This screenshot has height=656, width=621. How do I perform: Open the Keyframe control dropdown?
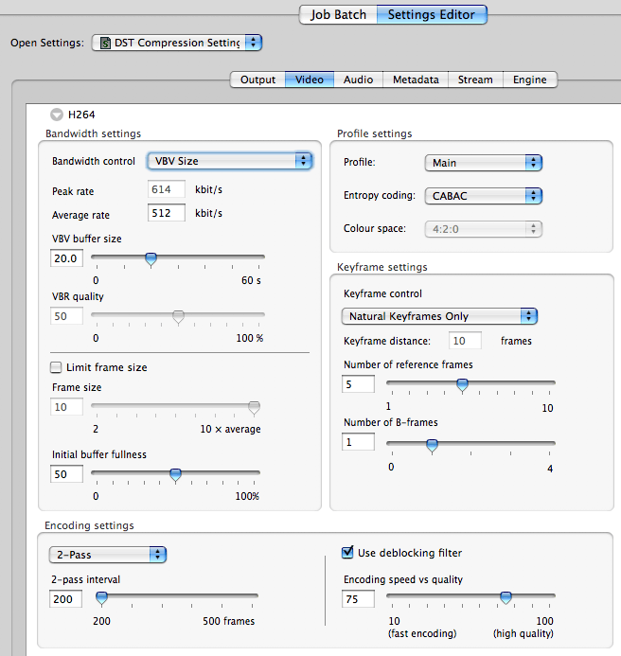click(x=439, y=316)
